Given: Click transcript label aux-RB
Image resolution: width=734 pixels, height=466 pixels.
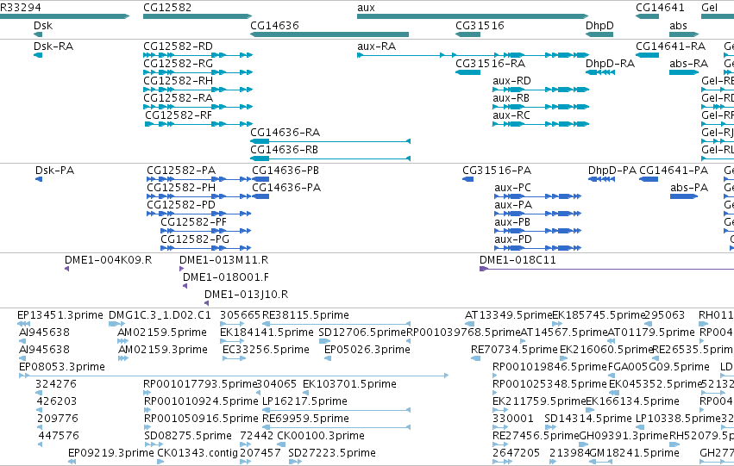Looking at the screenshot, I should (511, 98).
